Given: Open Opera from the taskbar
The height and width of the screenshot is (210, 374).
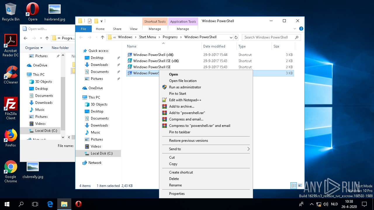Looking at the screenshot, I should click(x=78, y=204).
